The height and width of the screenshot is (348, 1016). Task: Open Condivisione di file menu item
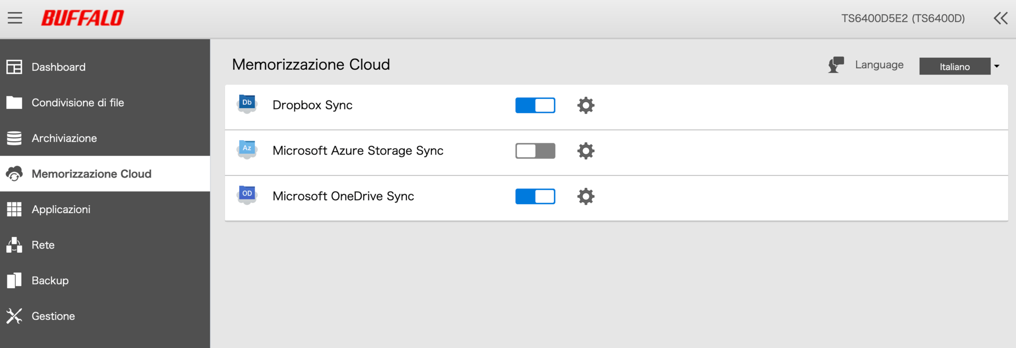coord(105,103)
